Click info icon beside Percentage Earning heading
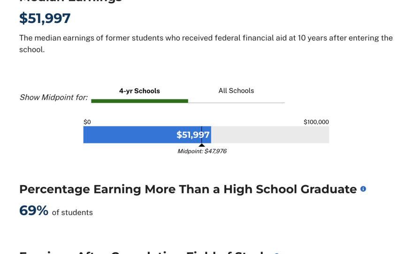Screen dimensions: 413x254 (x=363, y=189)
